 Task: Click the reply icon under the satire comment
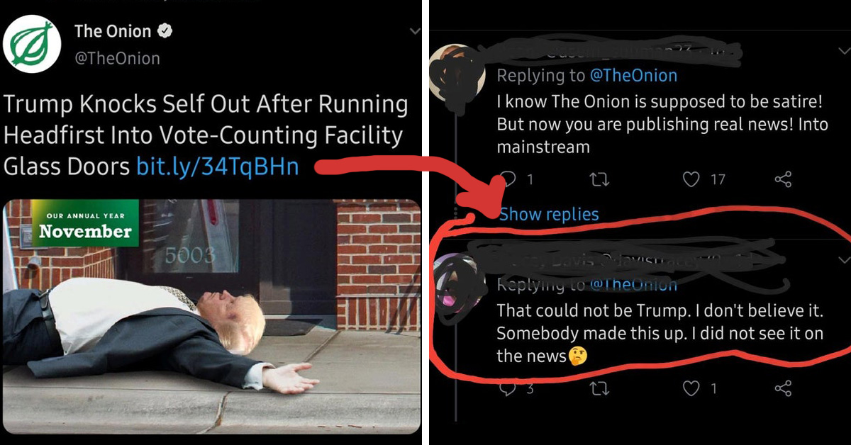point(509,179)
